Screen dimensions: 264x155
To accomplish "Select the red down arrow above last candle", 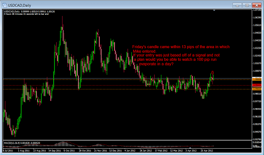I will click(212, 73).
